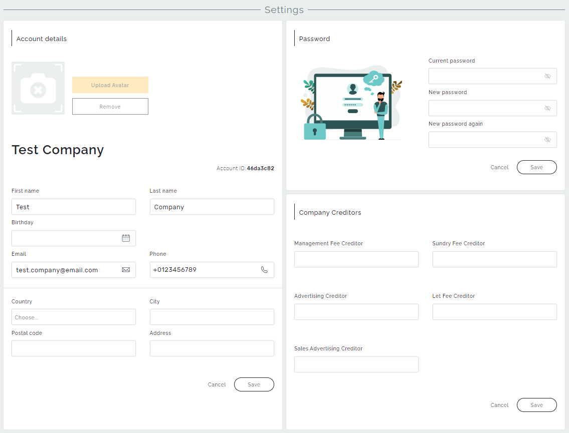Image resolution: width=569 pixels, height=433 pixels.
Task: Focus the Address input field
Action: (212, 348)
